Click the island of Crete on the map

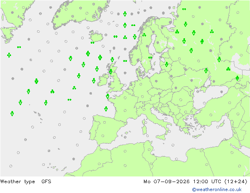click(197, 136)
